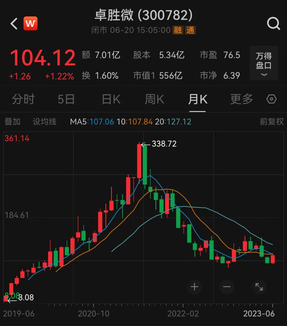
Task: Tap the date label 2023-06
Action: pos(259,314)
